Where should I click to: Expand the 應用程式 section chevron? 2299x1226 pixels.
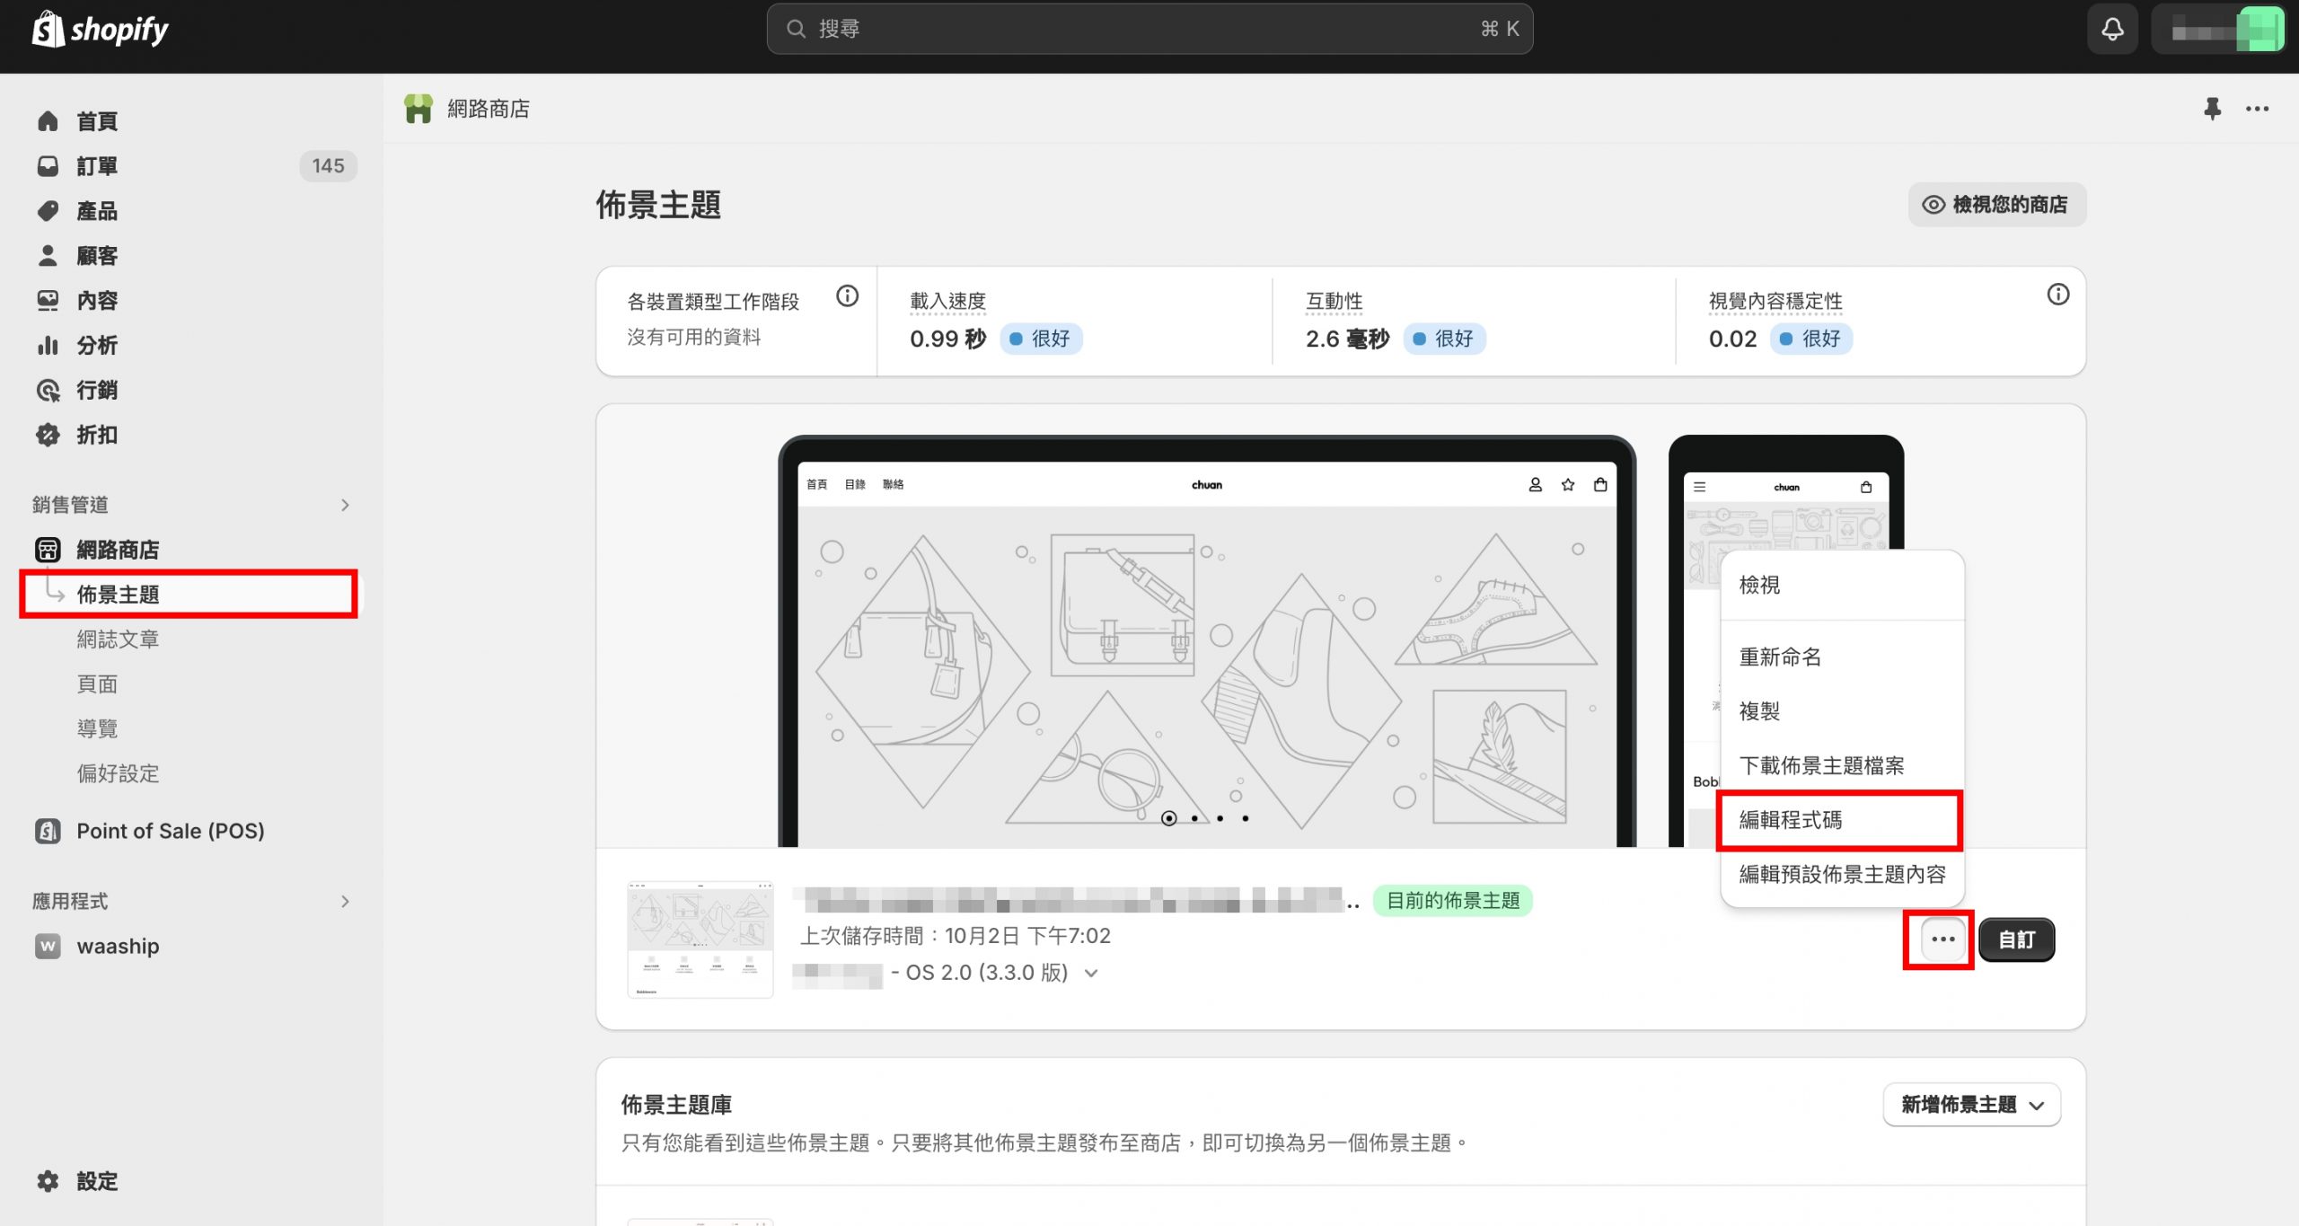click(x=345, y=901)
